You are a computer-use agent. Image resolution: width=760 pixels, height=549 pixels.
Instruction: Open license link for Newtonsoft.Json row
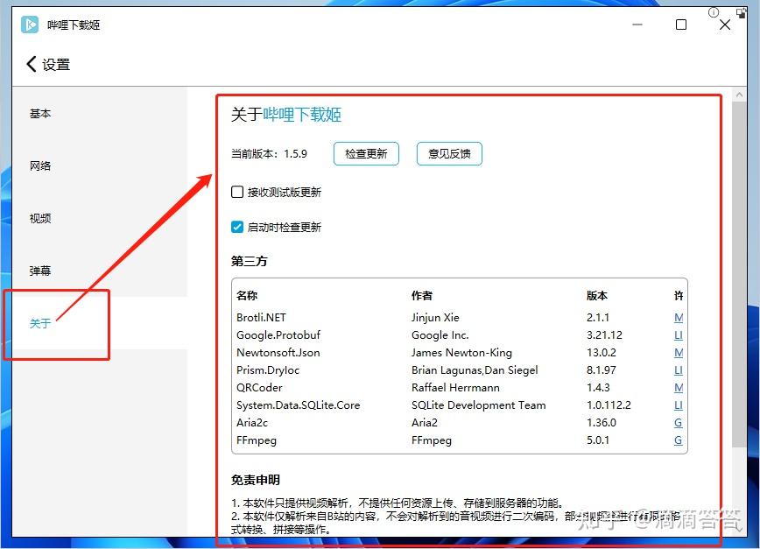pos(679,353)
